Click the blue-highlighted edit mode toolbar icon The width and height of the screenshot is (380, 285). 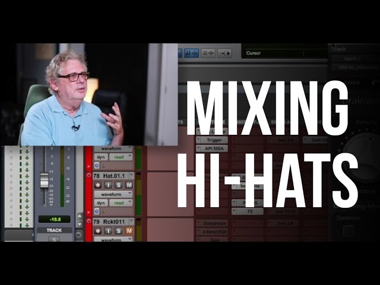191,53
